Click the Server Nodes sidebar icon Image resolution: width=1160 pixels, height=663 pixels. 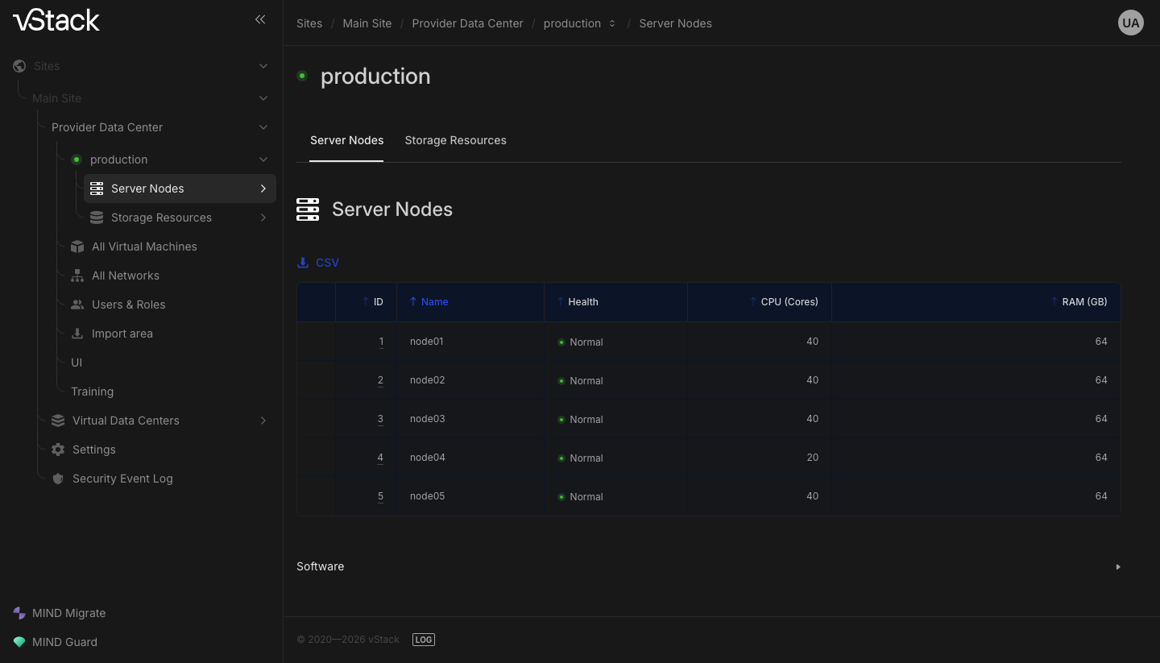97,189
